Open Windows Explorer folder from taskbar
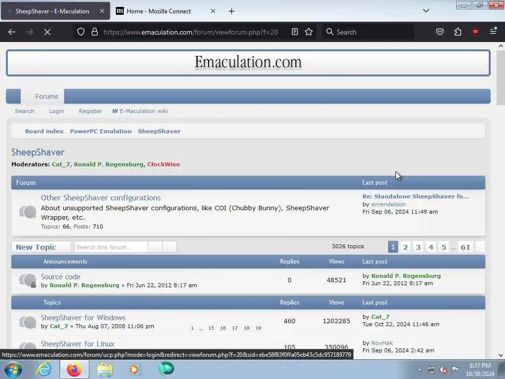 click(105, 369)
